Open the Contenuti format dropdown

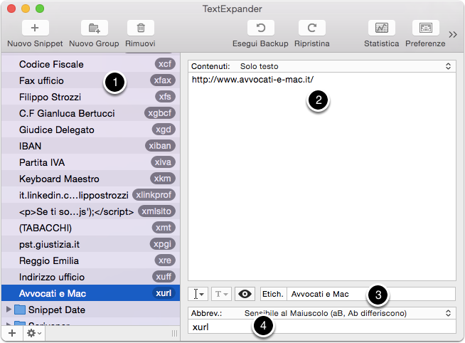[x=322, y=66]
